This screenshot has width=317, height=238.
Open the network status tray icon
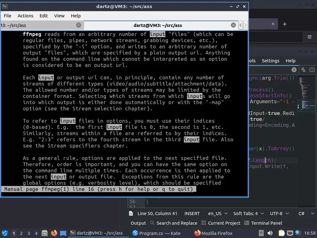(x=290, y=233)
